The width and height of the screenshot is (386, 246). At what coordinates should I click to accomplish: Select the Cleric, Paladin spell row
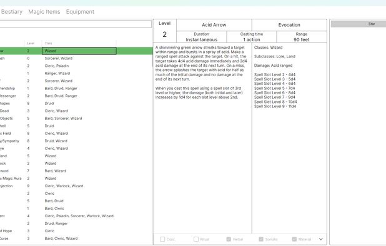tap(76, 66)
